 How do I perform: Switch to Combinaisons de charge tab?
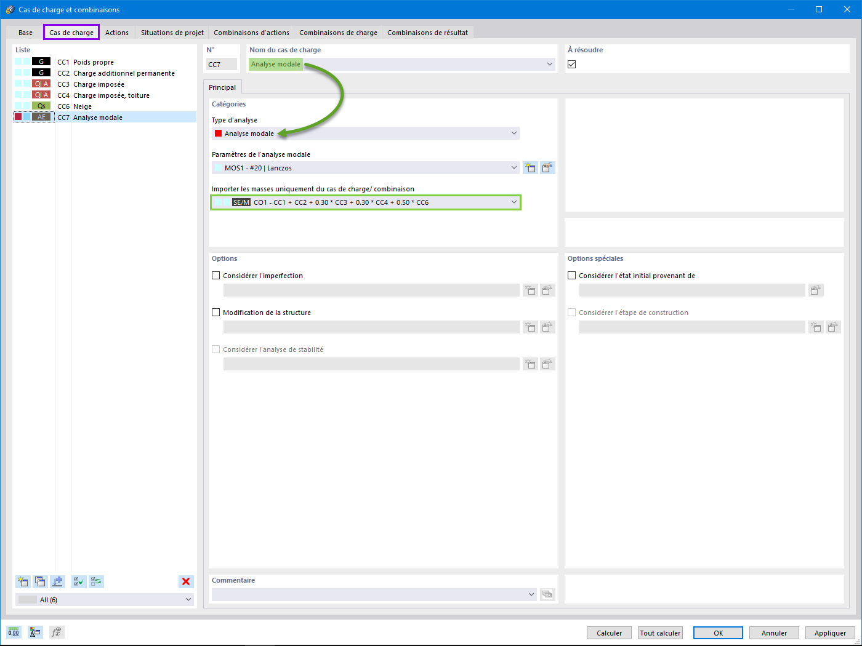coord(339,33)
